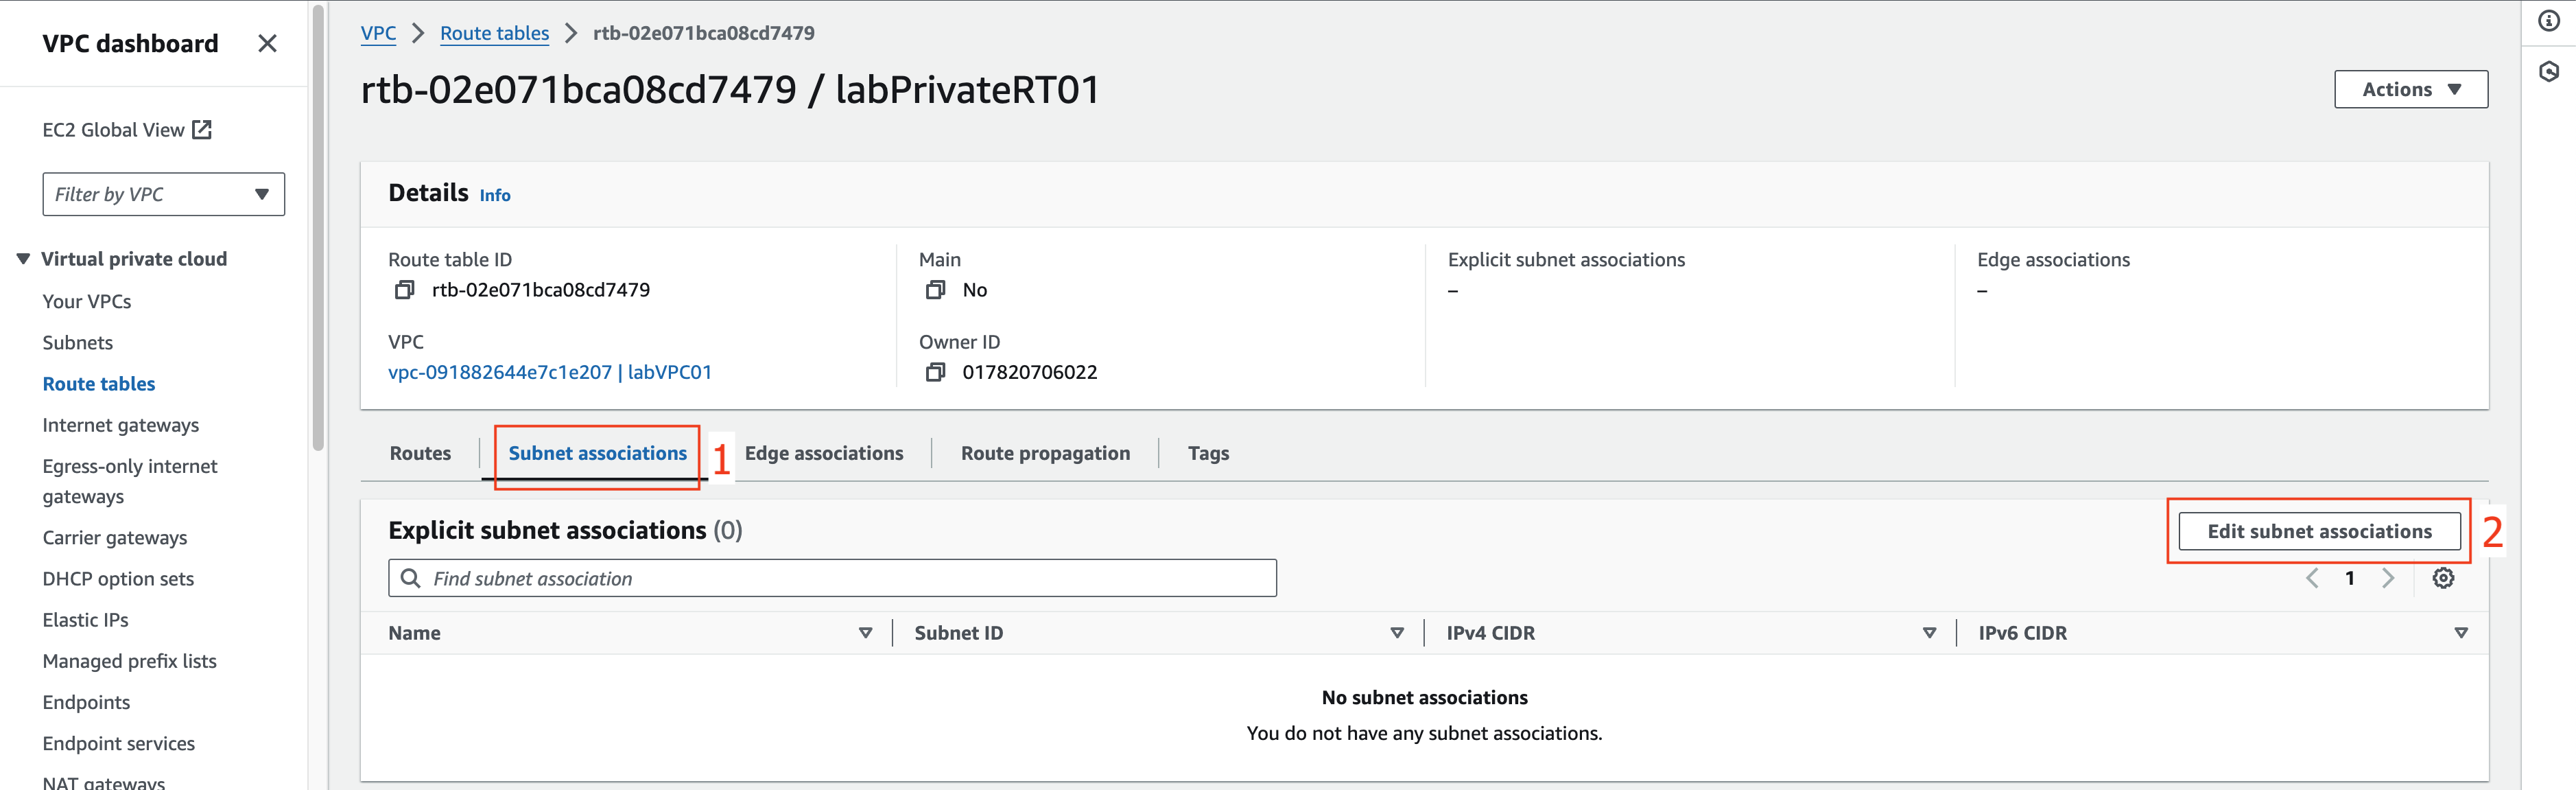Click IPv6 CIDR column header
Screen dimensions: 2576x790
(2022, 633)
